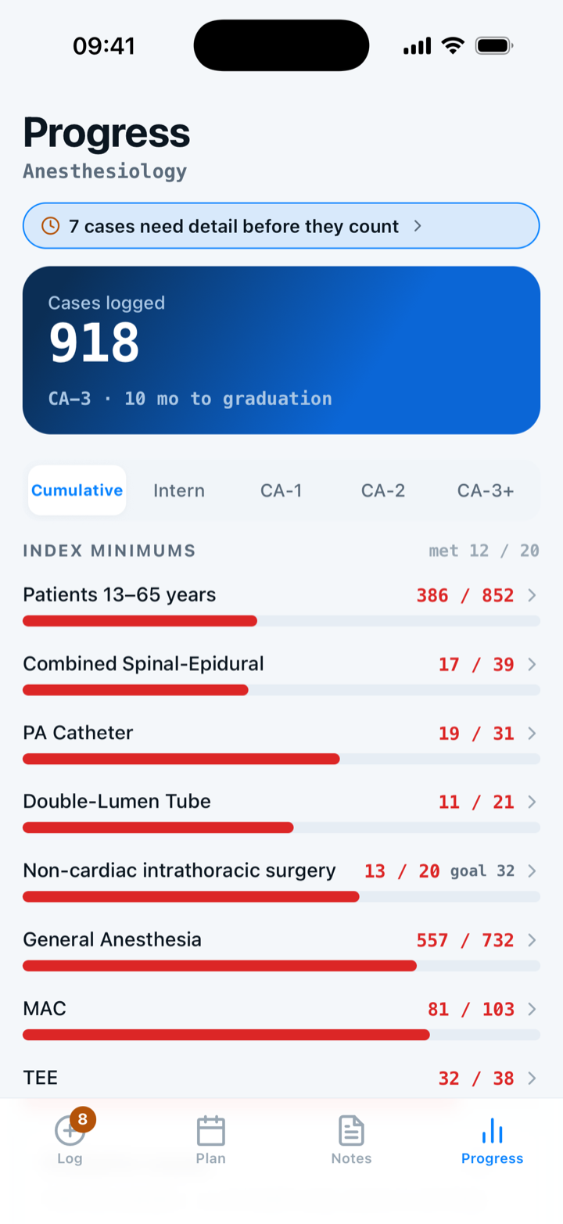Switch to the CA-3+ tab
Viewport: 563px width, 1224px height.
click(x=486, y=490)
